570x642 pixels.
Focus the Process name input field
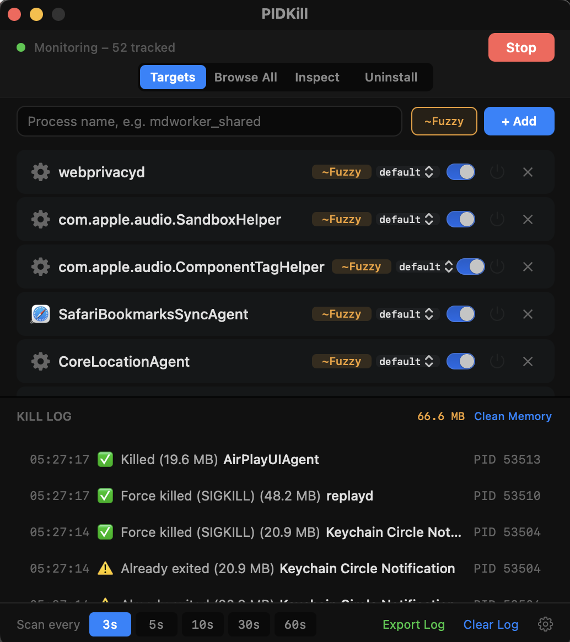[x=209, y=121]
